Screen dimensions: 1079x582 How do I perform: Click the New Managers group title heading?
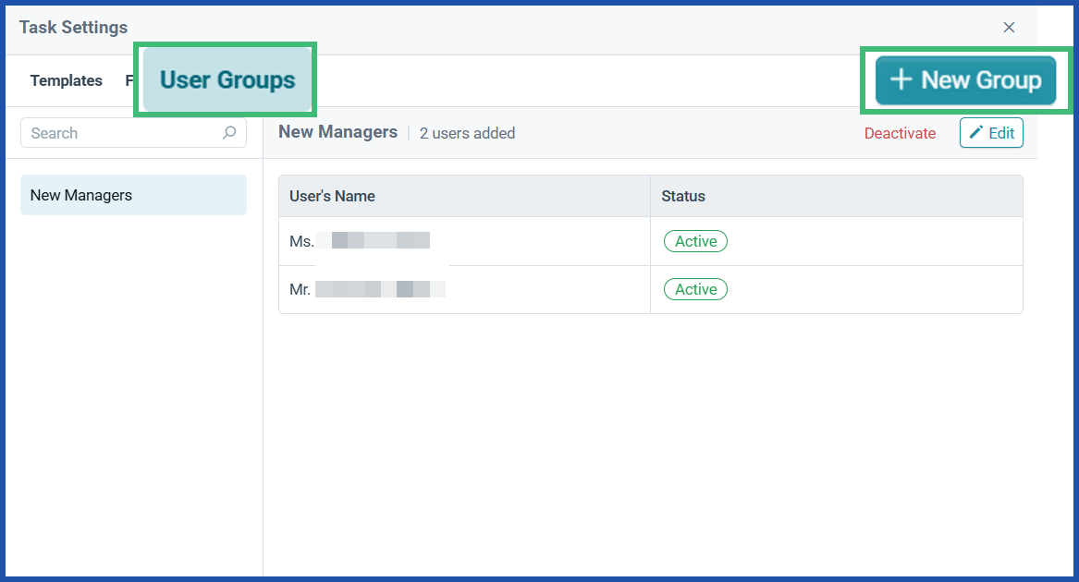[337, 132]
